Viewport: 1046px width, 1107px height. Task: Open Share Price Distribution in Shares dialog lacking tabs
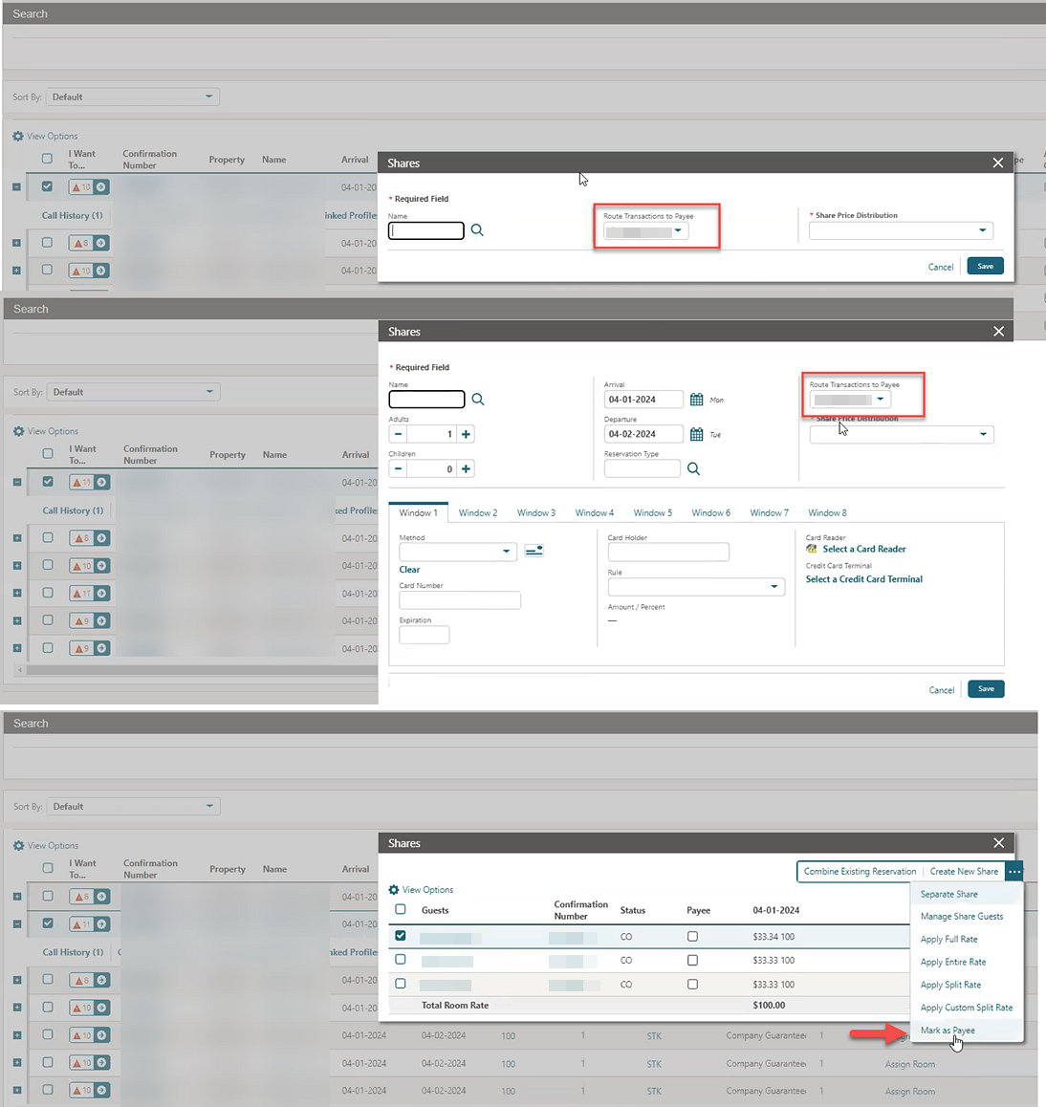pyautogui.click(x=902, y=230)
